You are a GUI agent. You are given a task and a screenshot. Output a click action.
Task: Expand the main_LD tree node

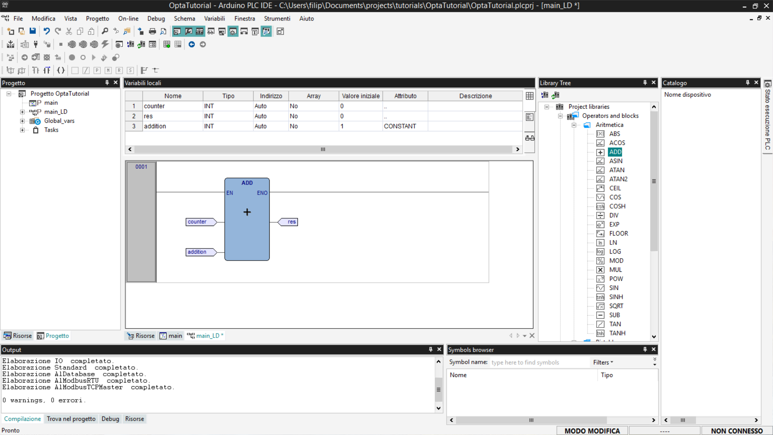click(x=23, y=112)
